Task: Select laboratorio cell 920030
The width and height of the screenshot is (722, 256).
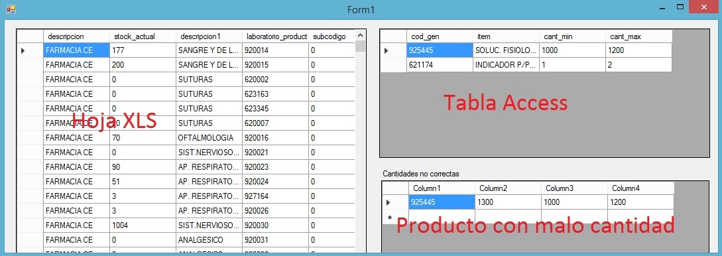Action: (x=275, y=225)
